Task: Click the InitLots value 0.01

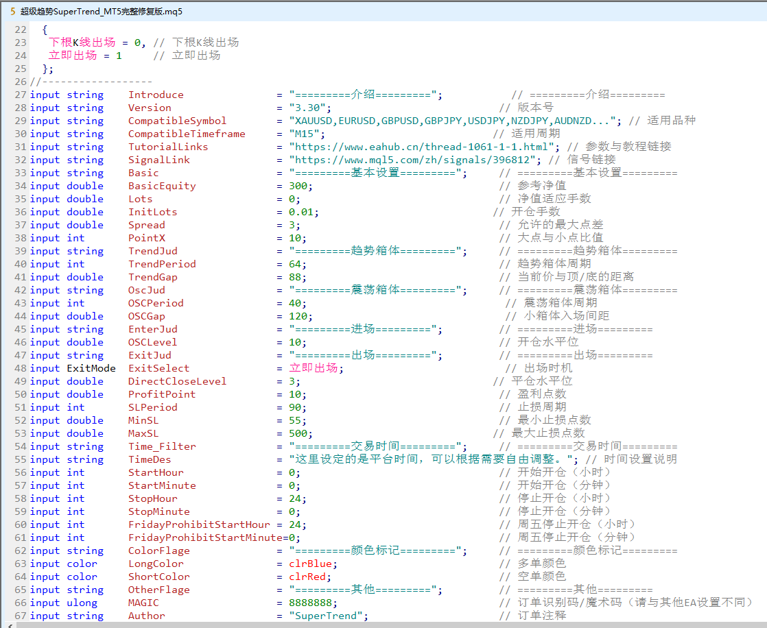Action: click(x=301, y=212)
